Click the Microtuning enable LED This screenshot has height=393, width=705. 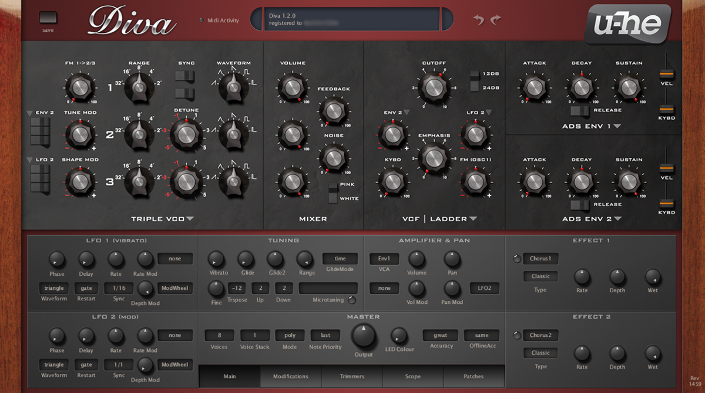pos(352,301)
